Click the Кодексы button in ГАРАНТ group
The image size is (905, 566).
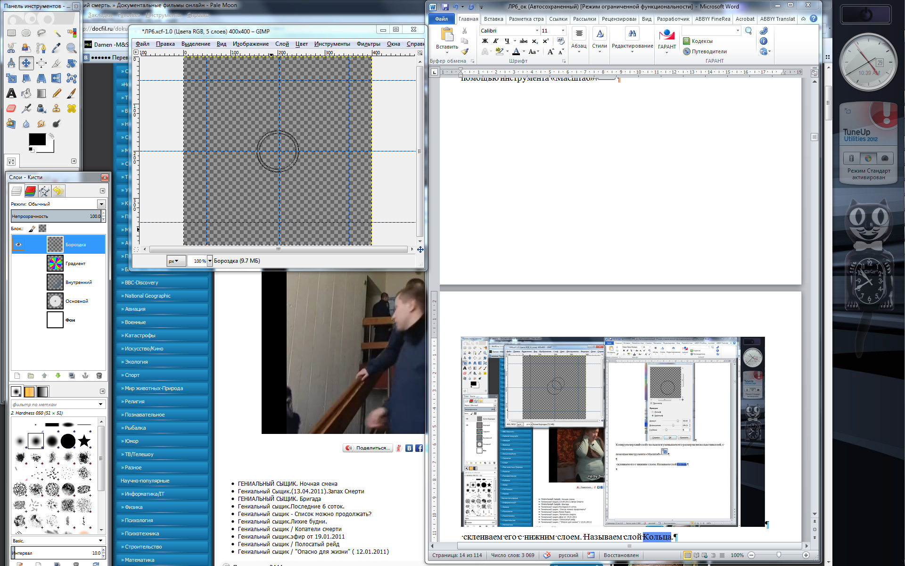[699, 41]
